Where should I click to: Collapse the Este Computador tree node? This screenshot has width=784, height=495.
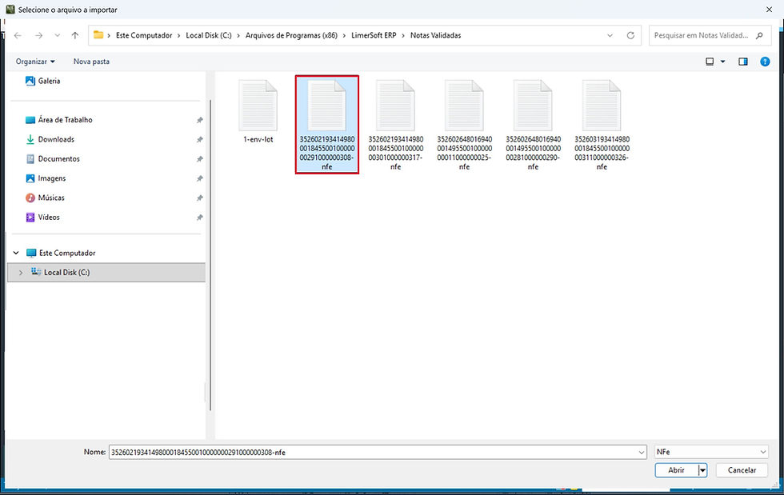pos(16,253)
